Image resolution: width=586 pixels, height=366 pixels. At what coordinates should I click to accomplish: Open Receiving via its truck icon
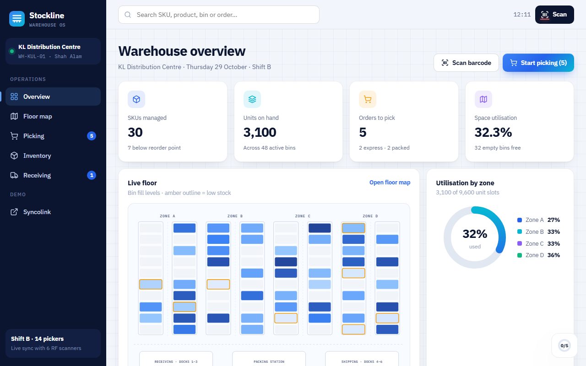(14, 175)
